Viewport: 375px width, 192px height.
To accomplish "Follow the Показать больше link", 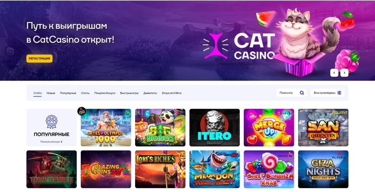I will (x=50, y=142).
